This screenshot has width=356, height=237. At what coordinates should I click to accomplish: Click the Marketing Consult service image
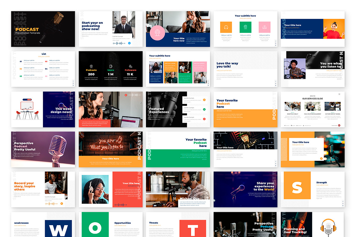pos(293,106)
